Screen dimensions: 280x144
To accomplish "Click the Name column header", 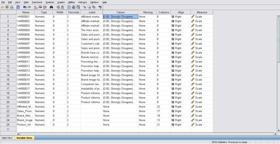I will coord(25,12).
